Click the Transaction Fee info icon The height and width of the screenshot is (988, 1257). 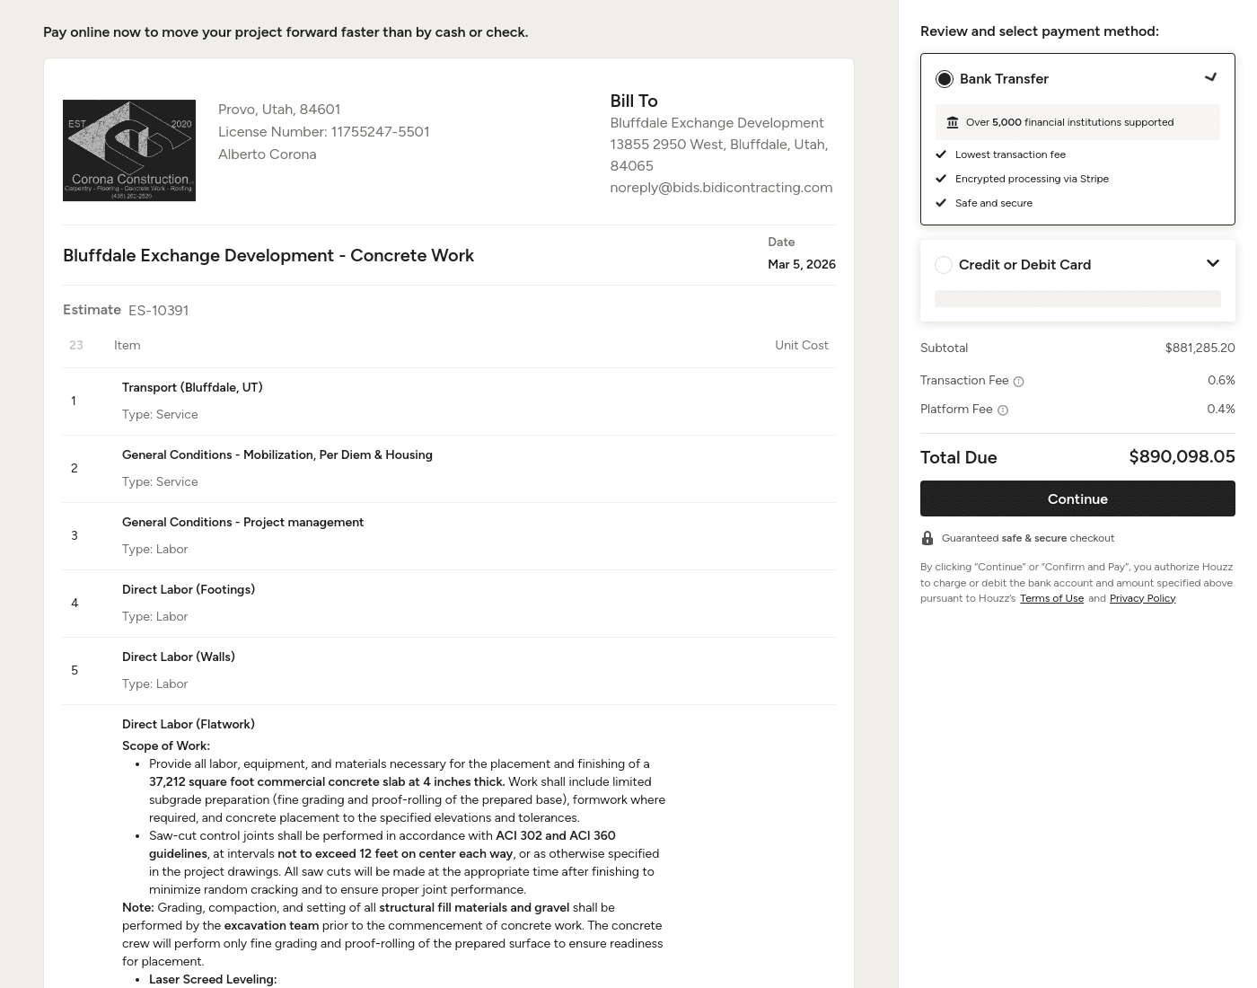(x=1018, y=382)
